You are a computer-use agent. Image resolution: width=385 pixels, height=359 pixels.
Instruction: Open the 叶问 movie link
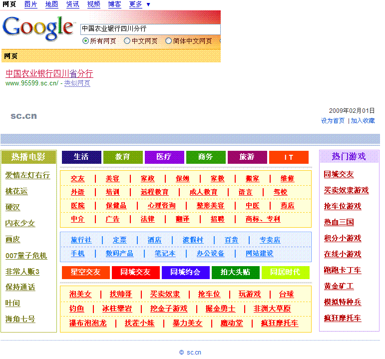click(x=13, y=303)
